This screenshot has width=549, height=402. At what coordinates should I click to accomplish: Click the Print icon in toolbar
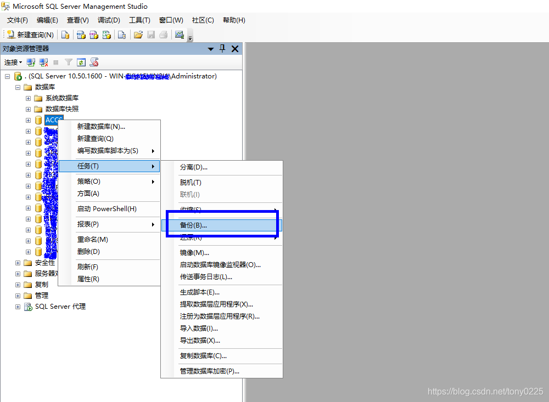(x=163, y=35)
